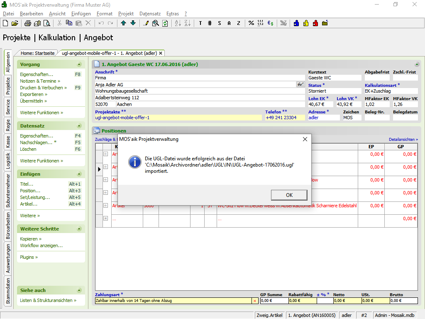This screenshot has width=425, height=319.
Task: Click the percent sign toolbar icon
Action: [x=251, y=23]
